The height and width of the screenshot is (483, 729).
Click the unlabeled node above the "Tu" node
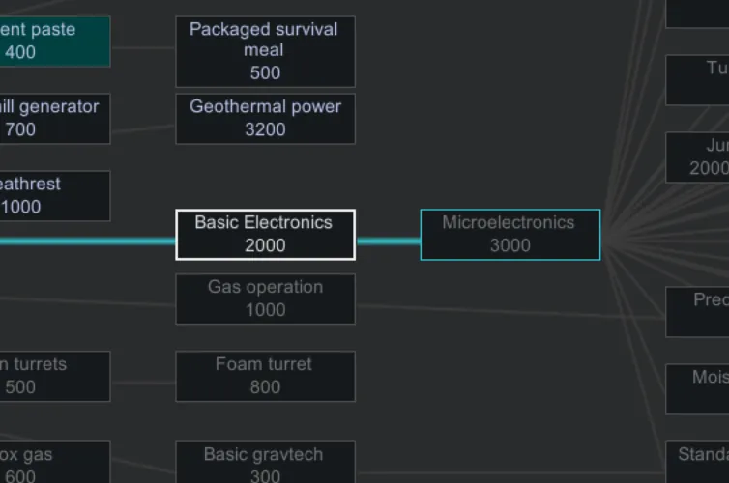tap(698, 13)
